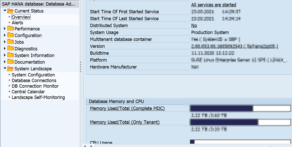The image size is (292, 147).
Task: Click the splitter handle between panes
Action: coord(81,67)
